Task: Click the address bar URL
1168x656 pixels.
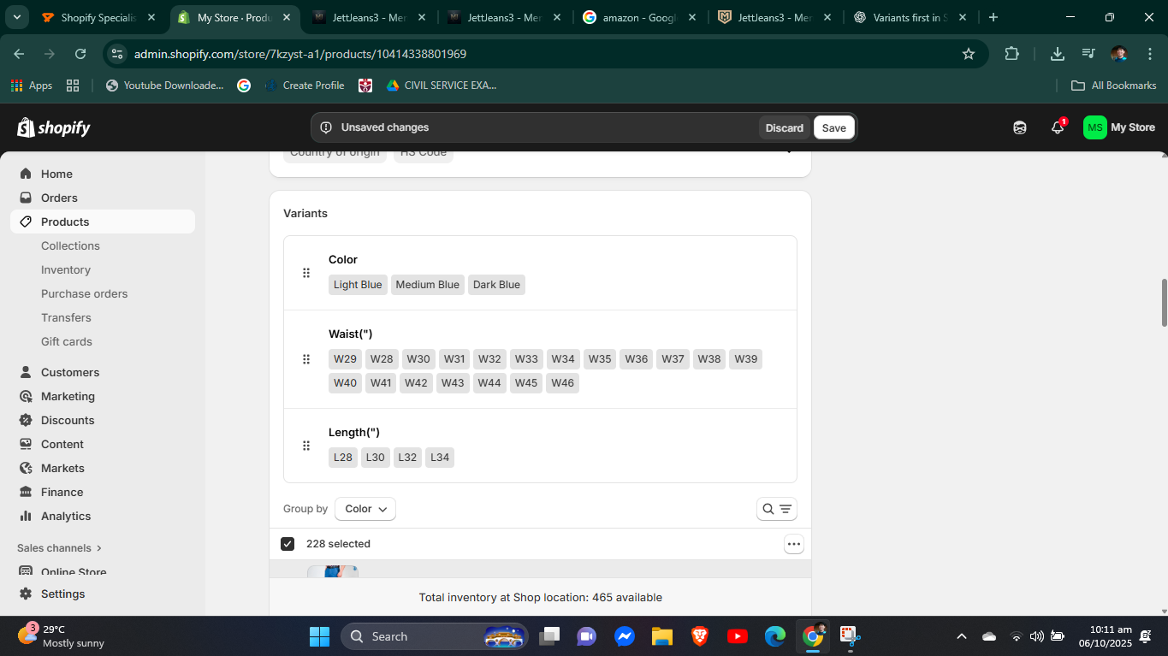Action: point(300,54)
